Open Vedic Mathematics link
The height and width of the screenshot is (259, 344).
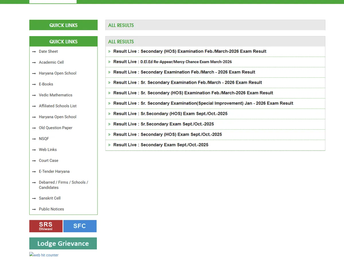pyautogui.click(x=56, y=95)
